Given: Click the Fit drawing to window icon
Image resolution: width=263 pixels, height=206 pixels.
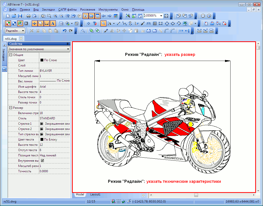Looking at the screenshot, I should [166, 16].
